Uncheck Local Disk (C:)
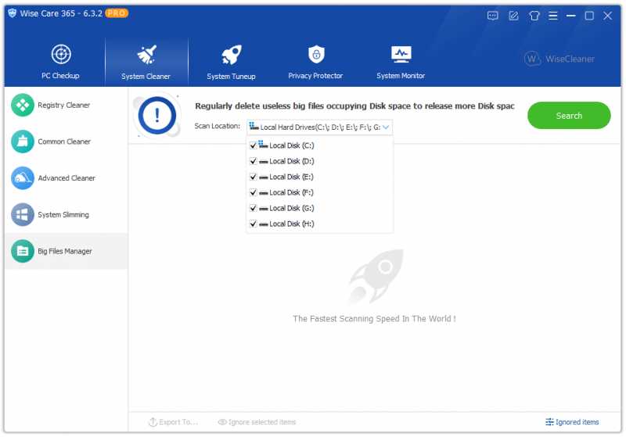Viewport: 626px width, 437px height. point(253,145)
